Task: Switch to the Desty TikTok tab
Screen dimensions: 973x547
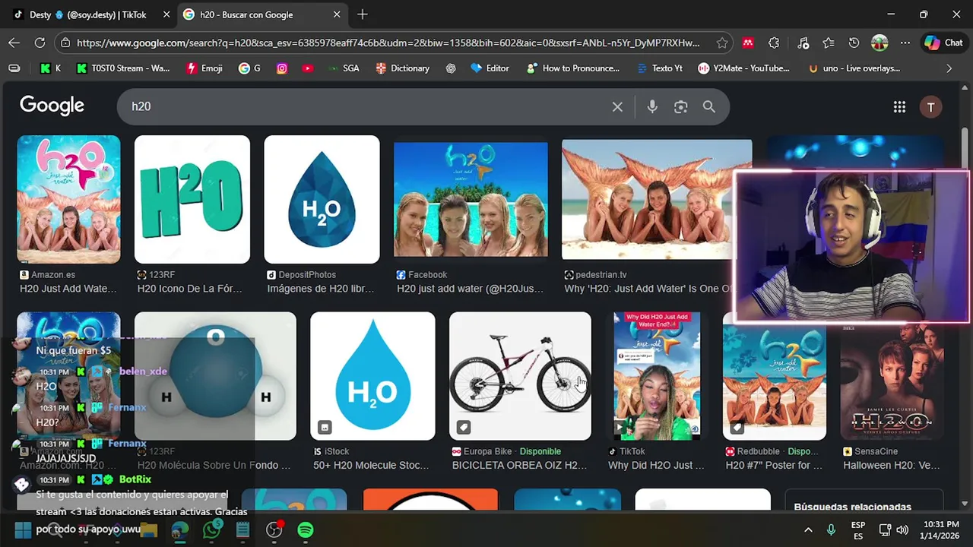Action: 89,14
